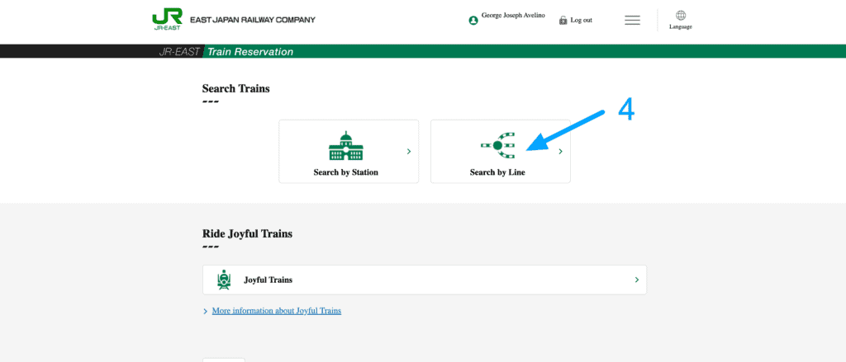Screen dimensions: 846x362
Task: Open the Joyful Trains row
Action: click(x=425, y=280)
